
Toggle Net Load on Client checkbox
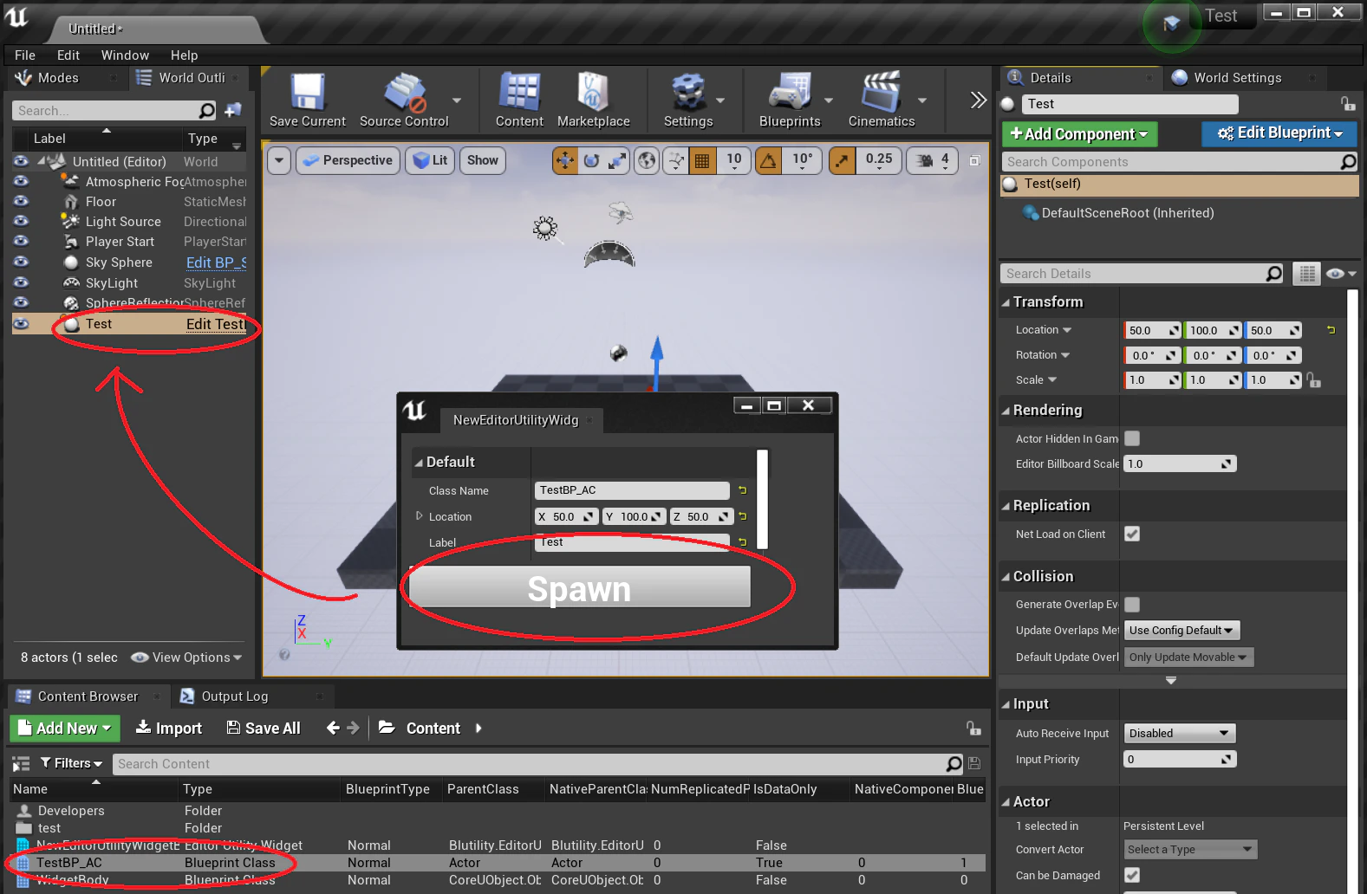pos(1132,534)
